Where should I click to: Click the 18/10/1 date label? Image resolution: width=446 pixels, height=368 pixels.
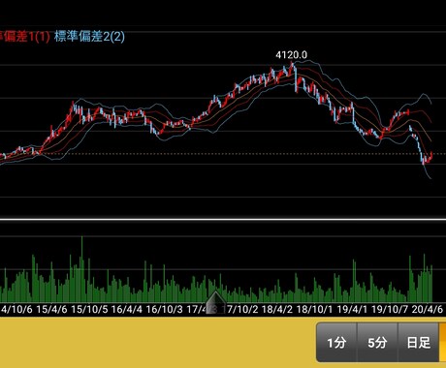pos(314,309)
